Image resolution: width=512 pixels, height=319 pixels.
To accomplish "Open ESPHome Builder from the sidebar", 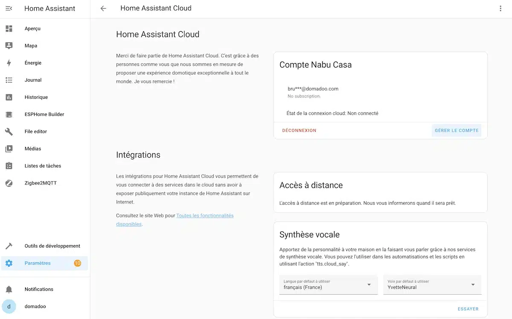I will (45, 114).
